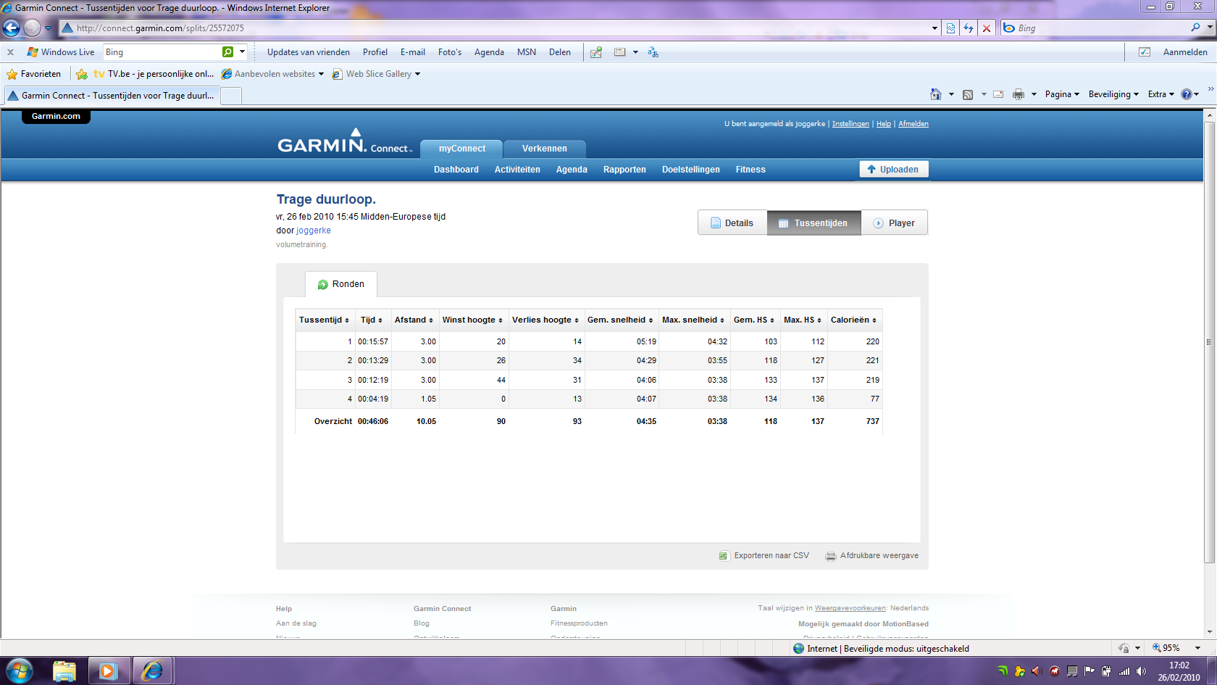This screenshot has width=1217, height=685.
Task: Click in the address bar URL field
Action: pyautogui.click(x=500, y=28)
